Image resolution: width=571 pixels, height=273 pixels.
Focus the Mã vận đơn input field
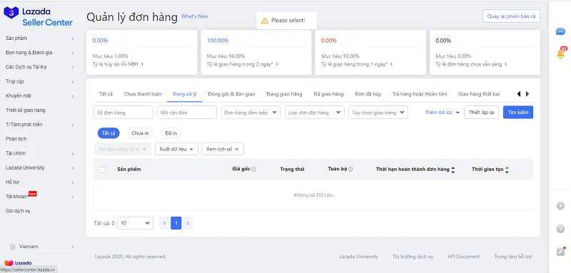pos(187,113)
